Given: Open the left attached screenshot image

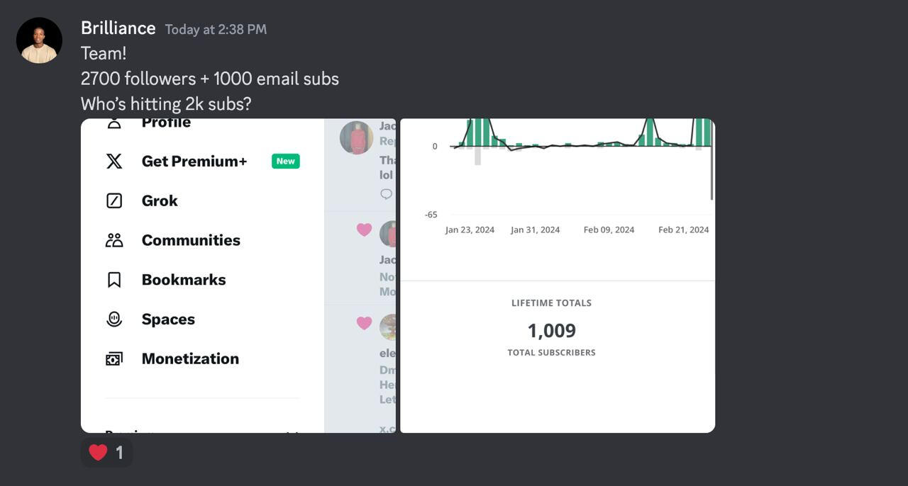Looking at the screenshot, I should tap(238, 276).
